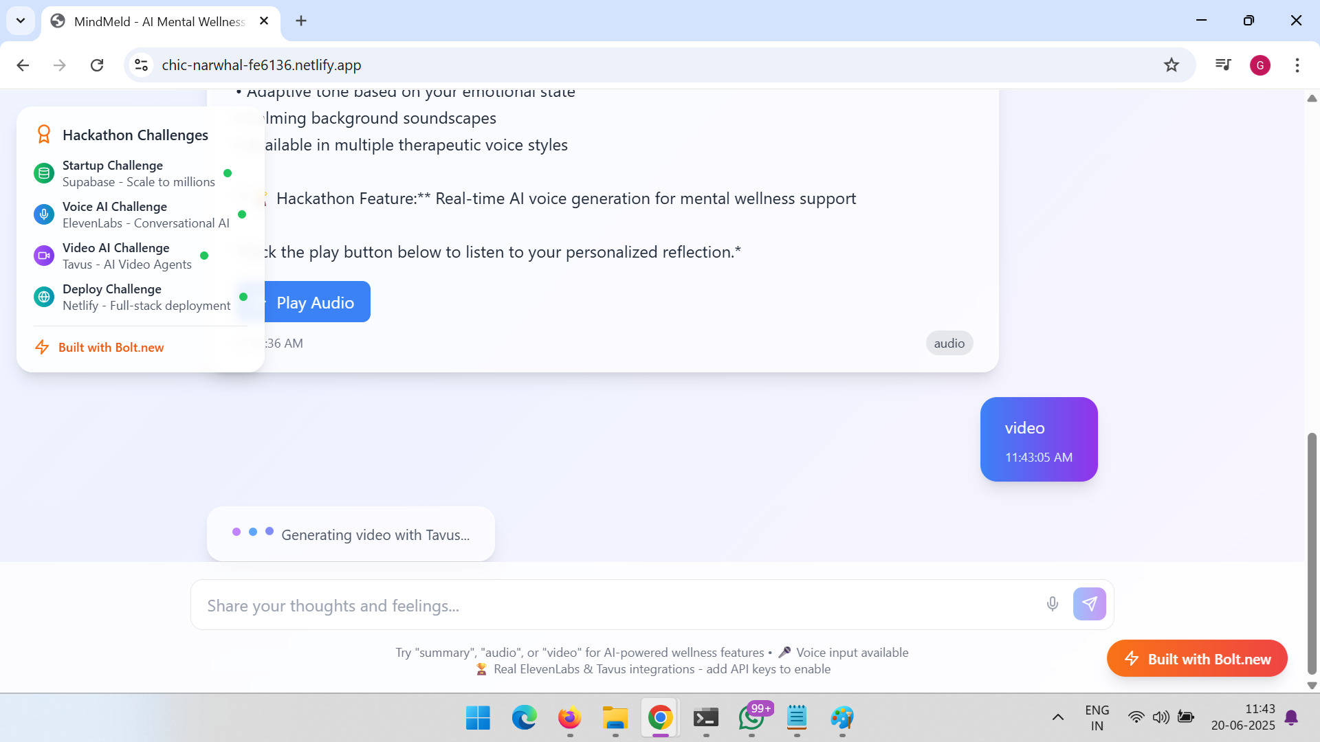The image size is (1320, 742).
Task: Open the media control icon in toolbar
Action: [x=1222, y=65]
